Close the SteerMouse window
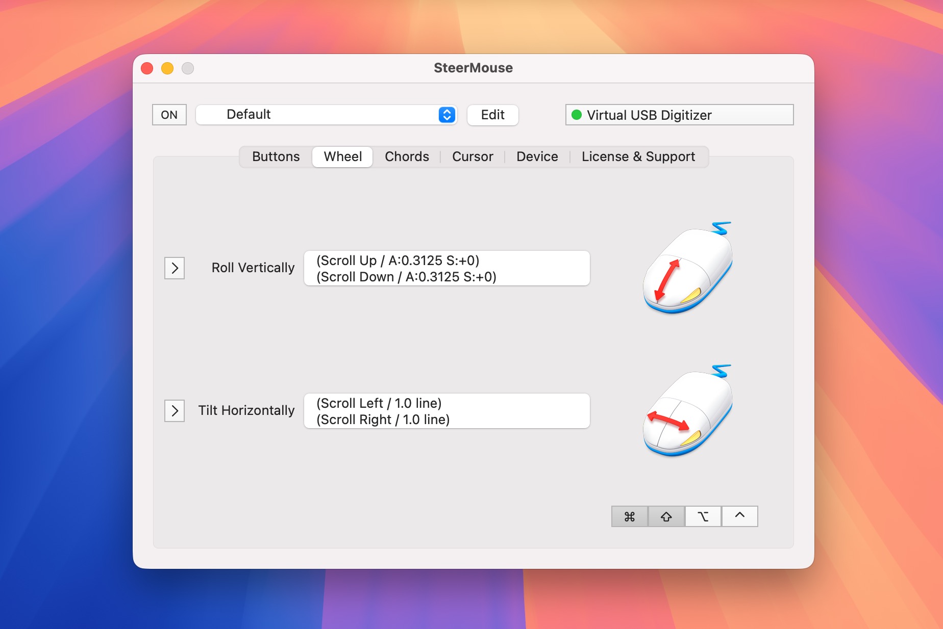 [147, 68]
